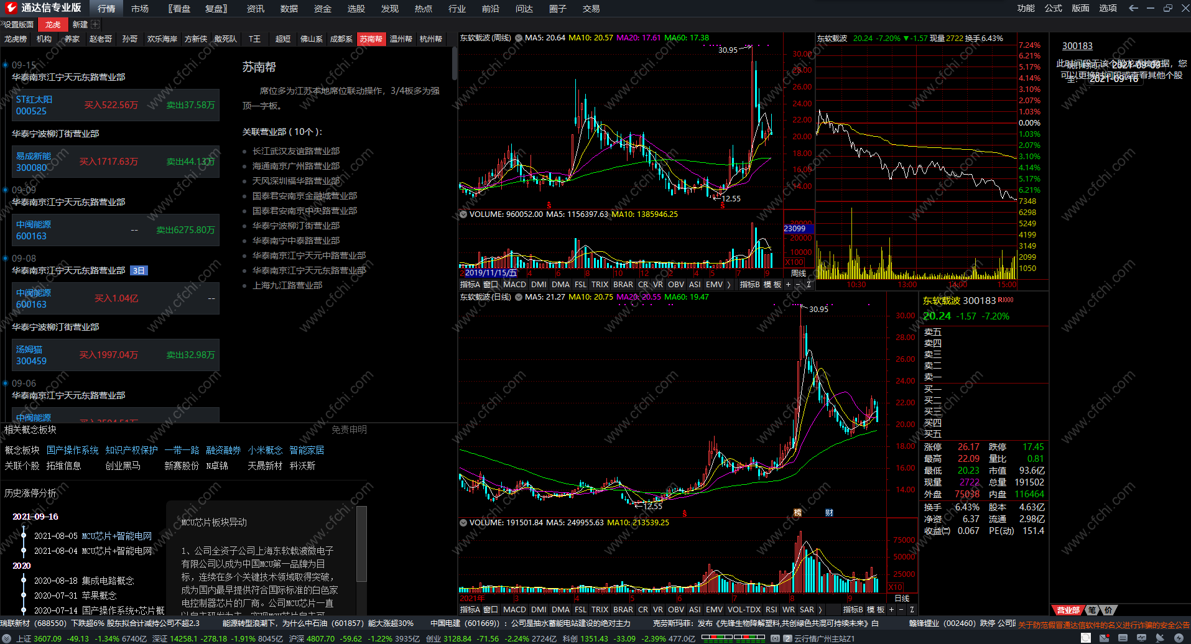
Task: Click the 笔 tab at bottom right
Action: (1093, 610)
